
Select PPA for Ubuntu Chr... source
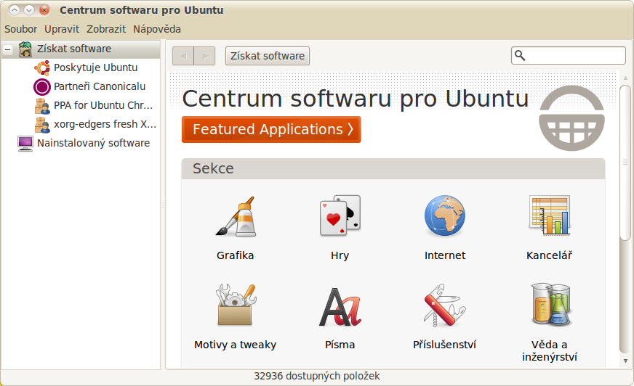point(103,105)
